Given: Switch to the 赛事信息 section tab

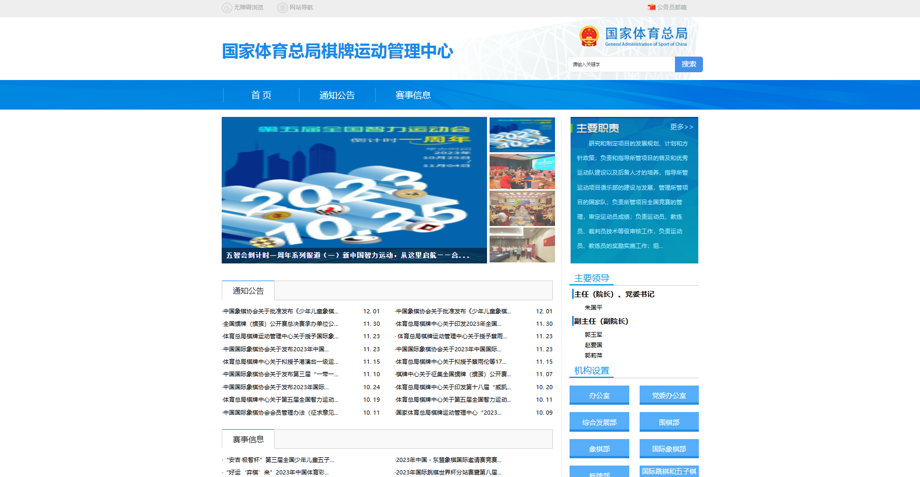Looking at the screenshot, I should click(248, 440).
